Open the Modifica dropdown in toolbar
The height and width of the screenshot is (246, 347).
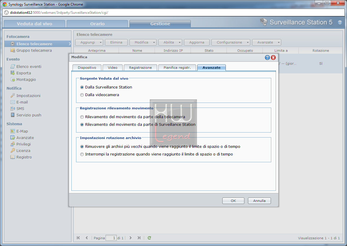[x=143, y=42]
